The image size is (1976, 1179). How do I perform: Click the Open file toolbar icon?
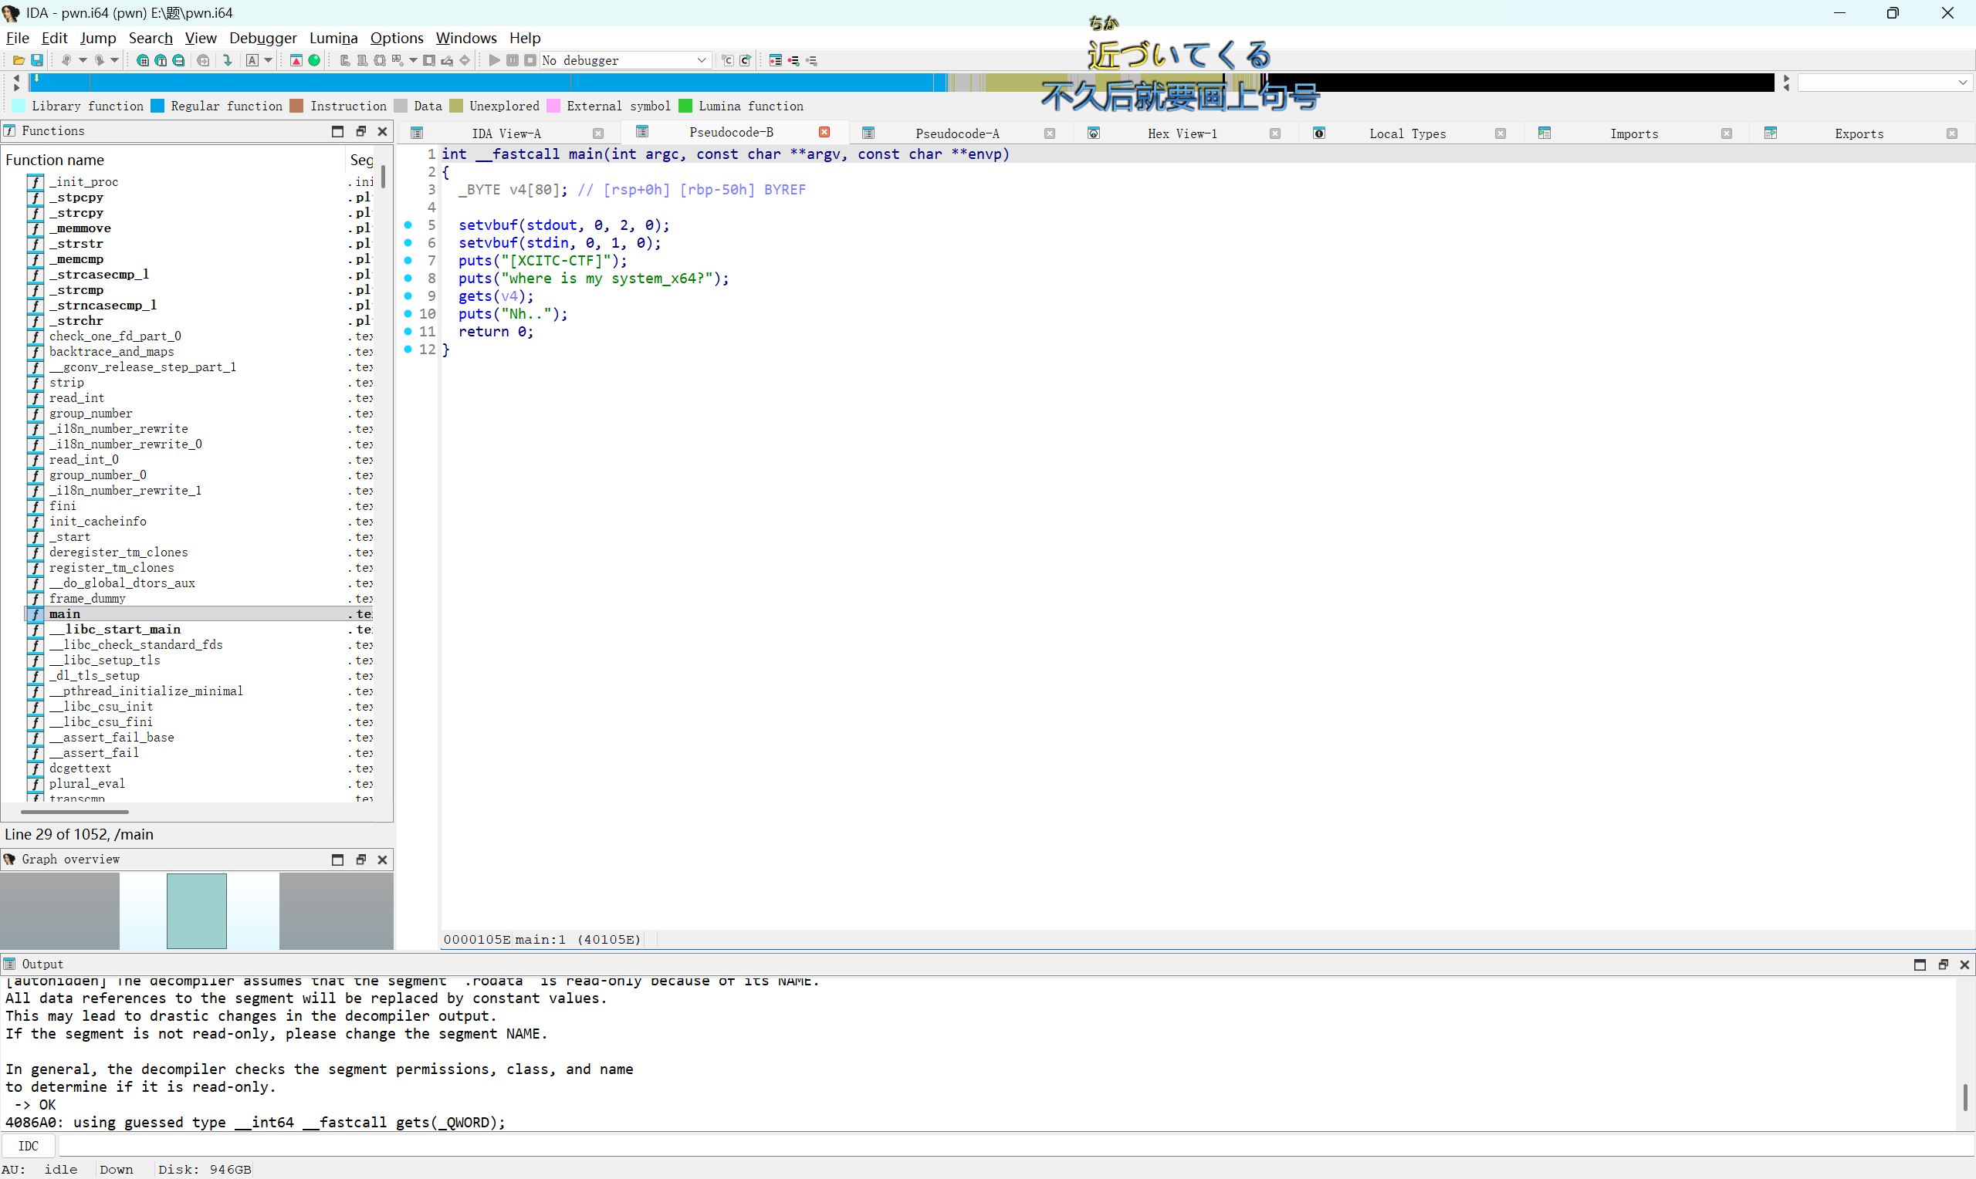point(19,60)
